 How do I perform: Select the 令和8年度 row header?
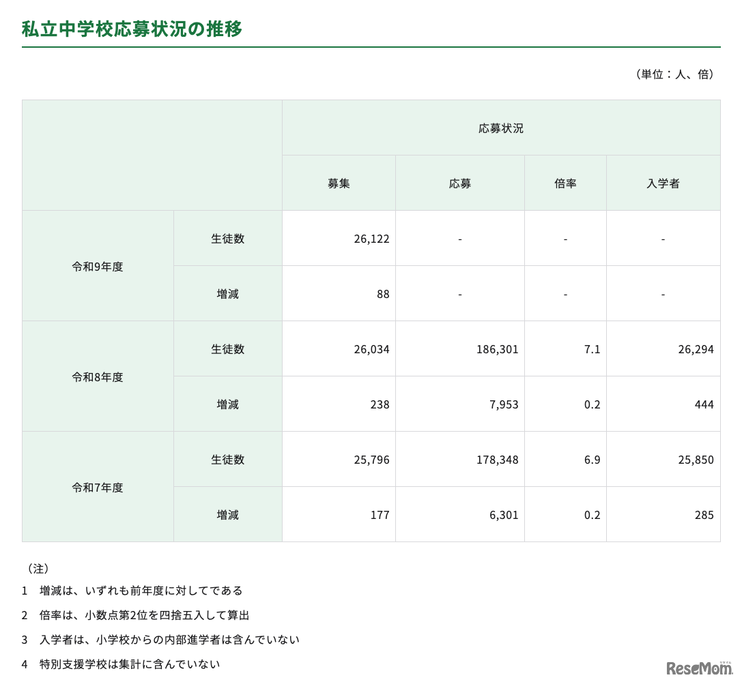click(x=98, y=377)
